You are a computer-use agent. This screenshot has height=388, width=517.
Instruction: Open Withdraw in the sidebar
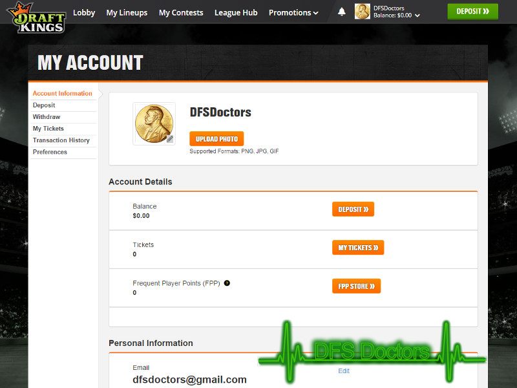click(47, 117)
